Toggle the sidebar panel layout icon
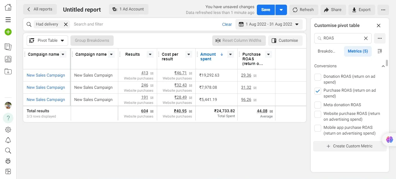Screen dimensions: 396x179 coord(8,171)
